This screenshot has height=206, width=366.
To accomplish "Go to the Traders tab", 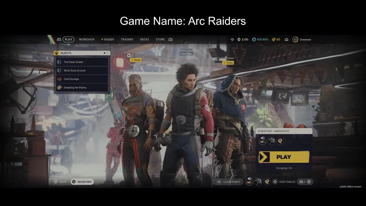I will [127, 39].
